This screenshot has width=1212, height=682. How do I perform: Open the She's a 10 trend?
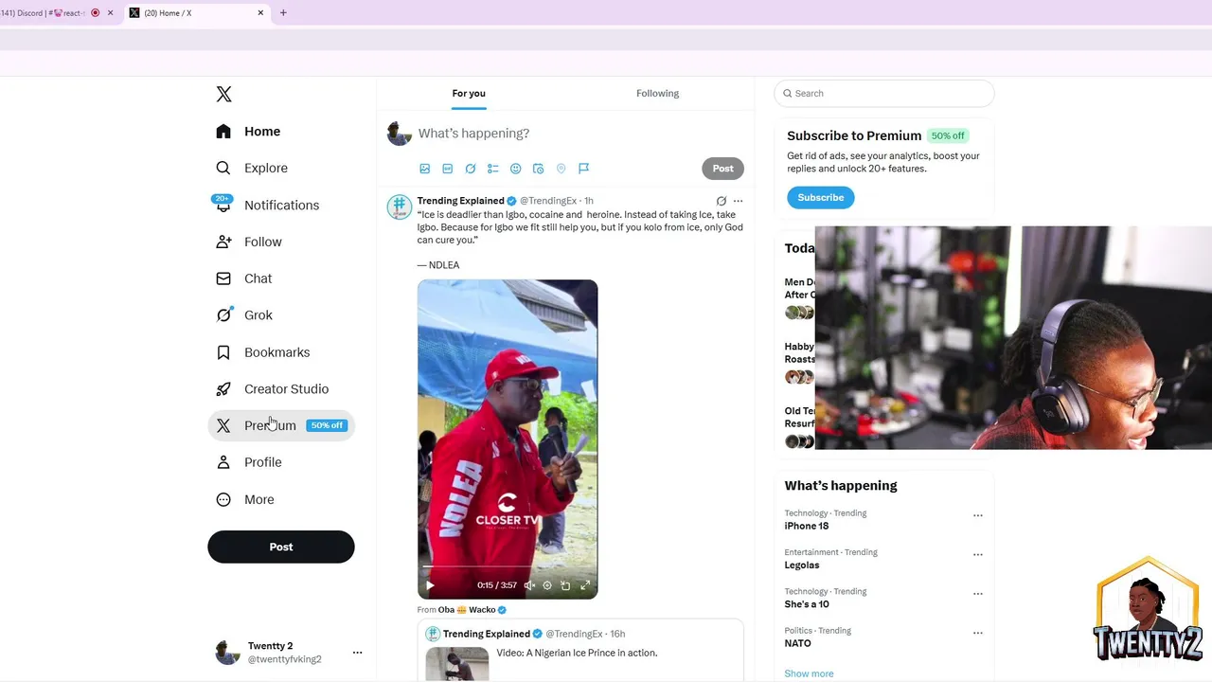807,604
